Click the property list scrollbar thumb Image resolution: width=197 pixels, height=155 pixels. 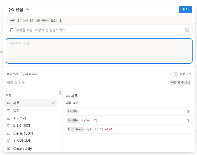[x=60, y=93]
